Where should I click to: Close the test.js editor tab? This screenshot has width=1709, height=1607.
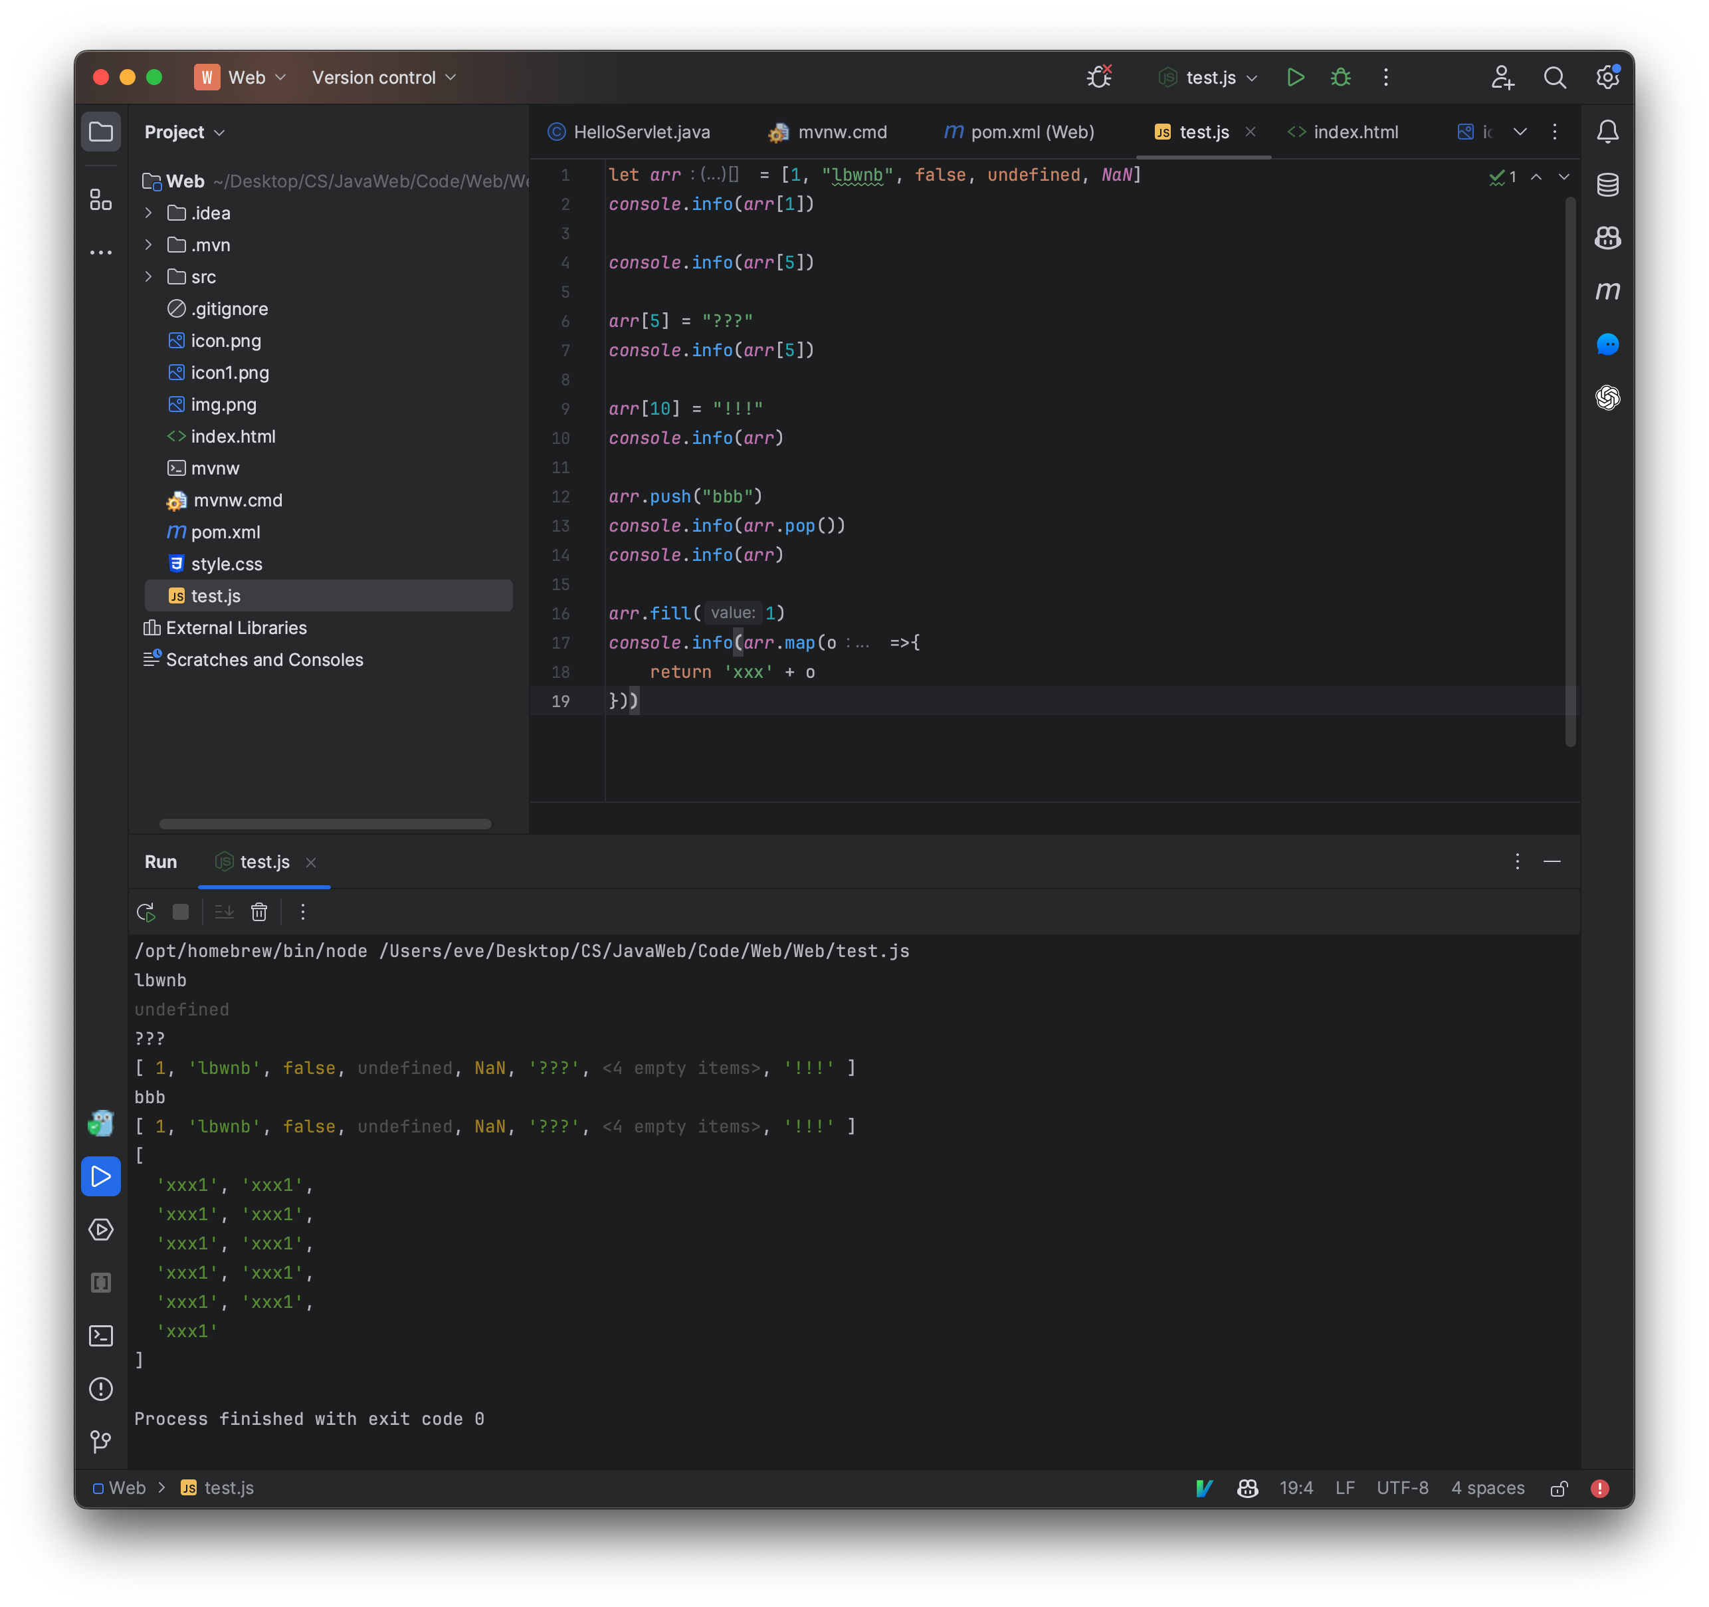pyautogui.click(x=1251, y=132)
